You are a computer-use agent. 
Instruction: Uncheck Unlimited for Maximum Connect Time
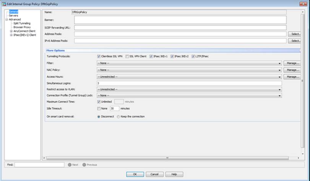click(99, 102)
